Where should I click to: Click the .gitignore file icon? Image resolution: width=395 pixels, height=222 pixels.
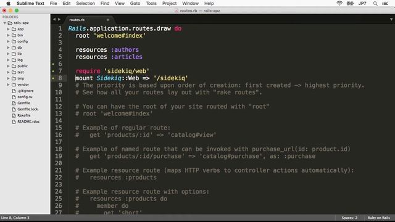click(x=14, y=91)
